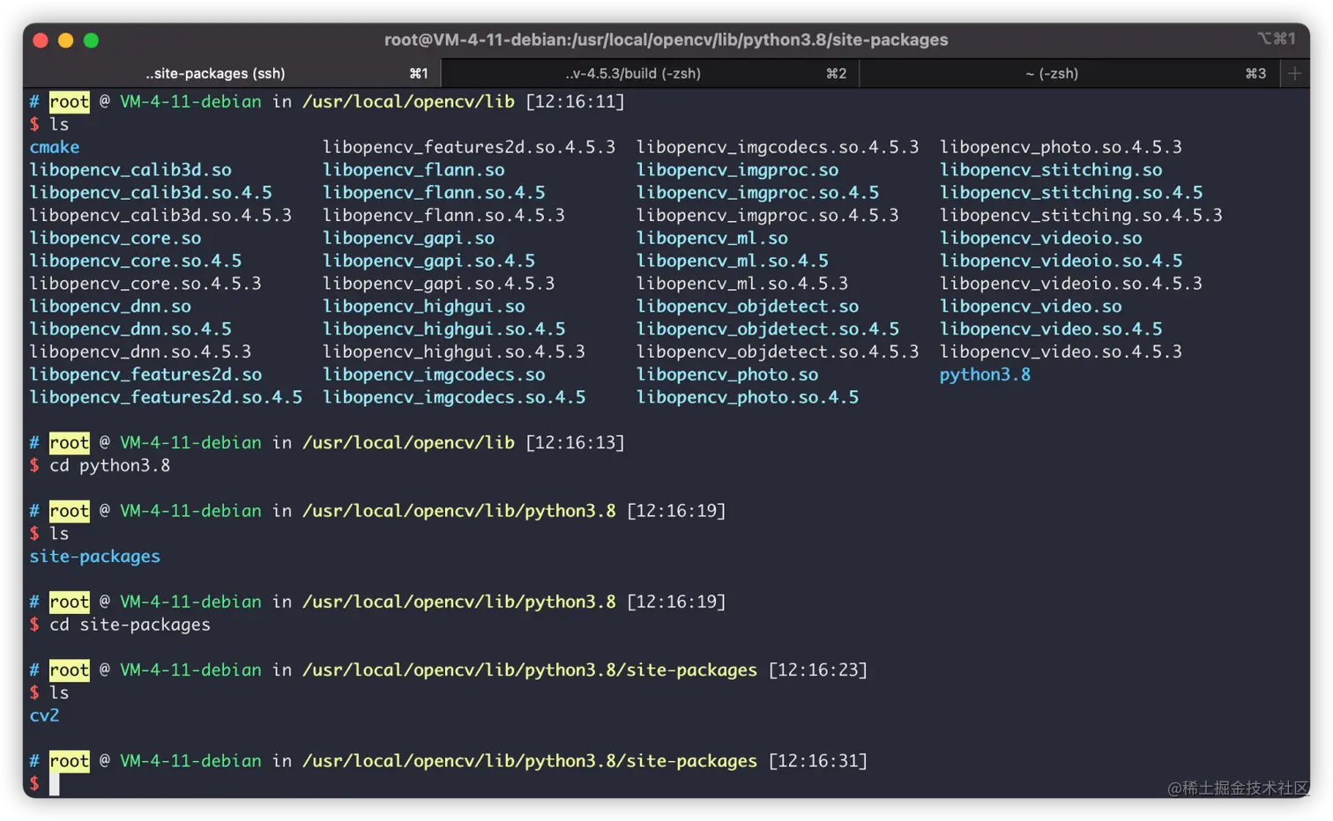
Task: Click the site-packages directory listing
Action: point(95,557)
